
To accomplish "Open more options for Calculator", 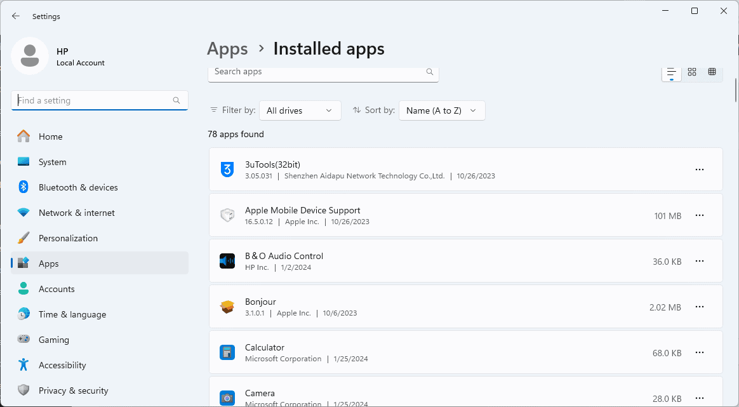I will click(x=700, y=352).
